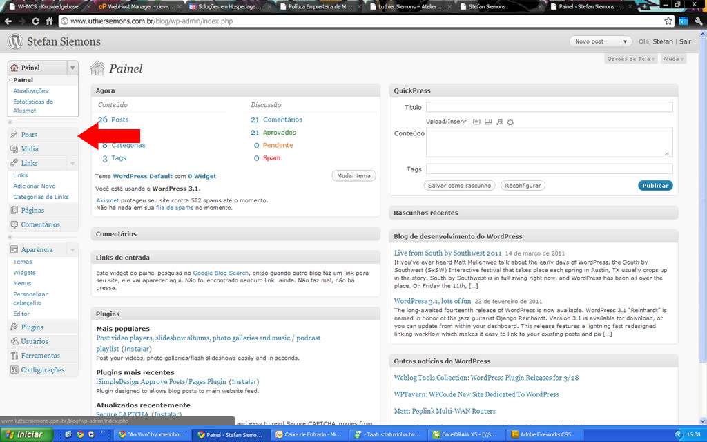This screenshot has width=707, height=442.
Task: Open the Posts menu icon in sidebar
Action: click(14, 135)
